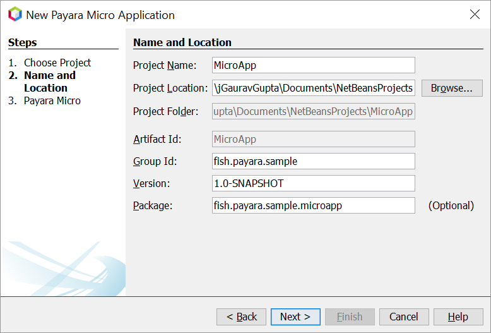This screenshot has width=491, height=333.
Task: Click the NetBeans cube icon in title bar
Action: tap(15, 15)
